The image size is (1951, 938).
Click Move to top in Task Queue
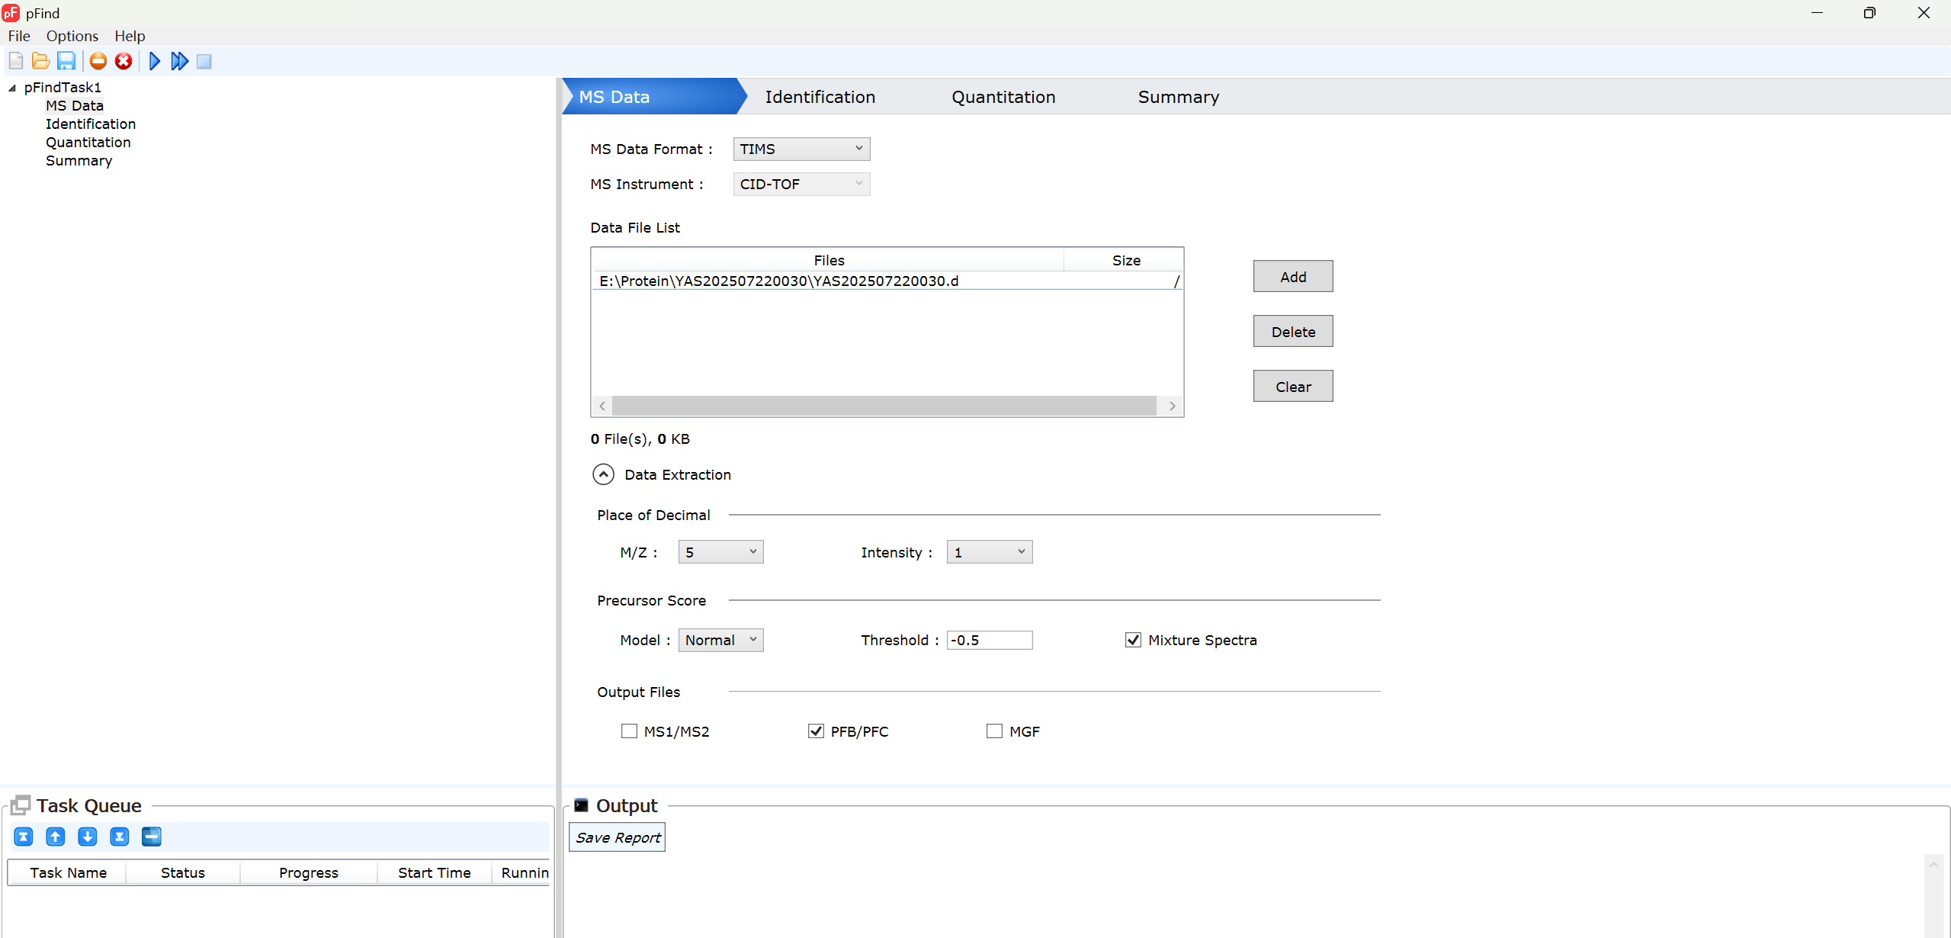24,837
